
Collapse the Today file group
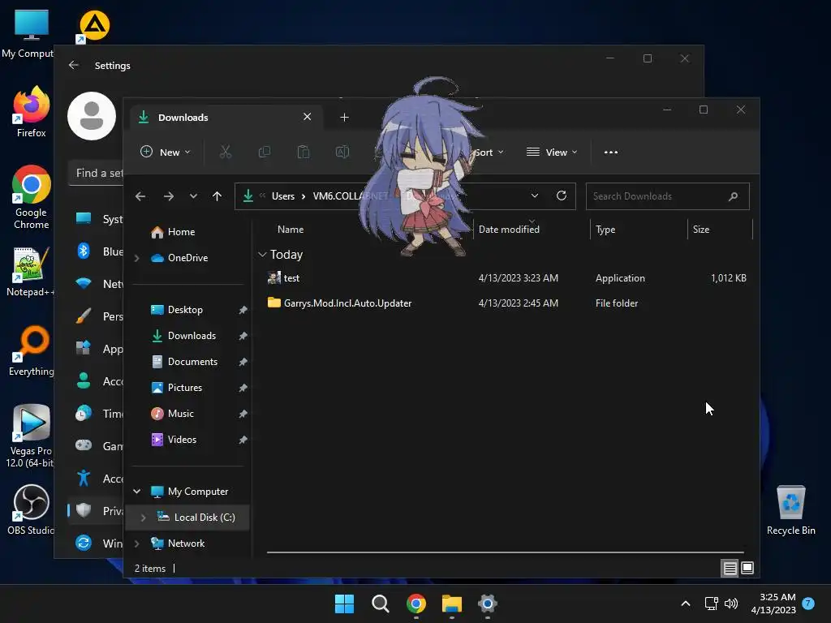262,255
